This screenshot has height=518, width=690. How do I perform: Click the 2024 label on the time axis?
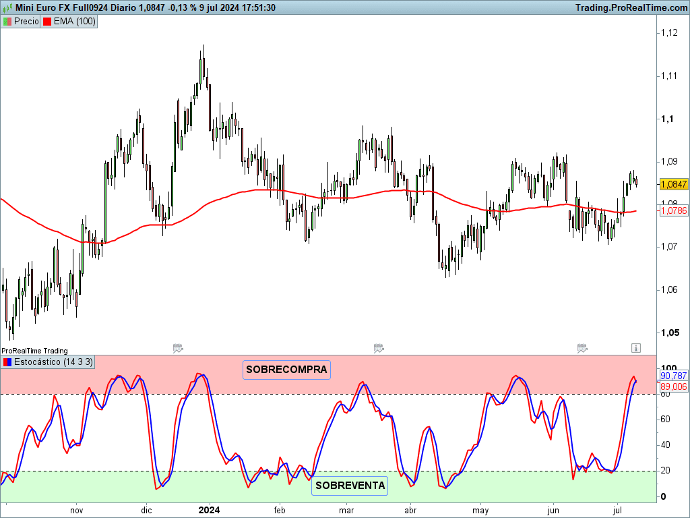click(209, 510)
